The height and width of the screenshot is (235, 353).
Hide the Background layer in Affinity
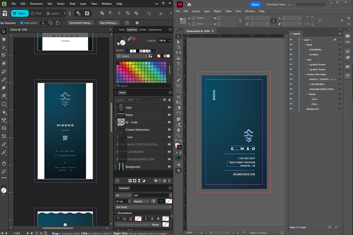tap(169, 167)
